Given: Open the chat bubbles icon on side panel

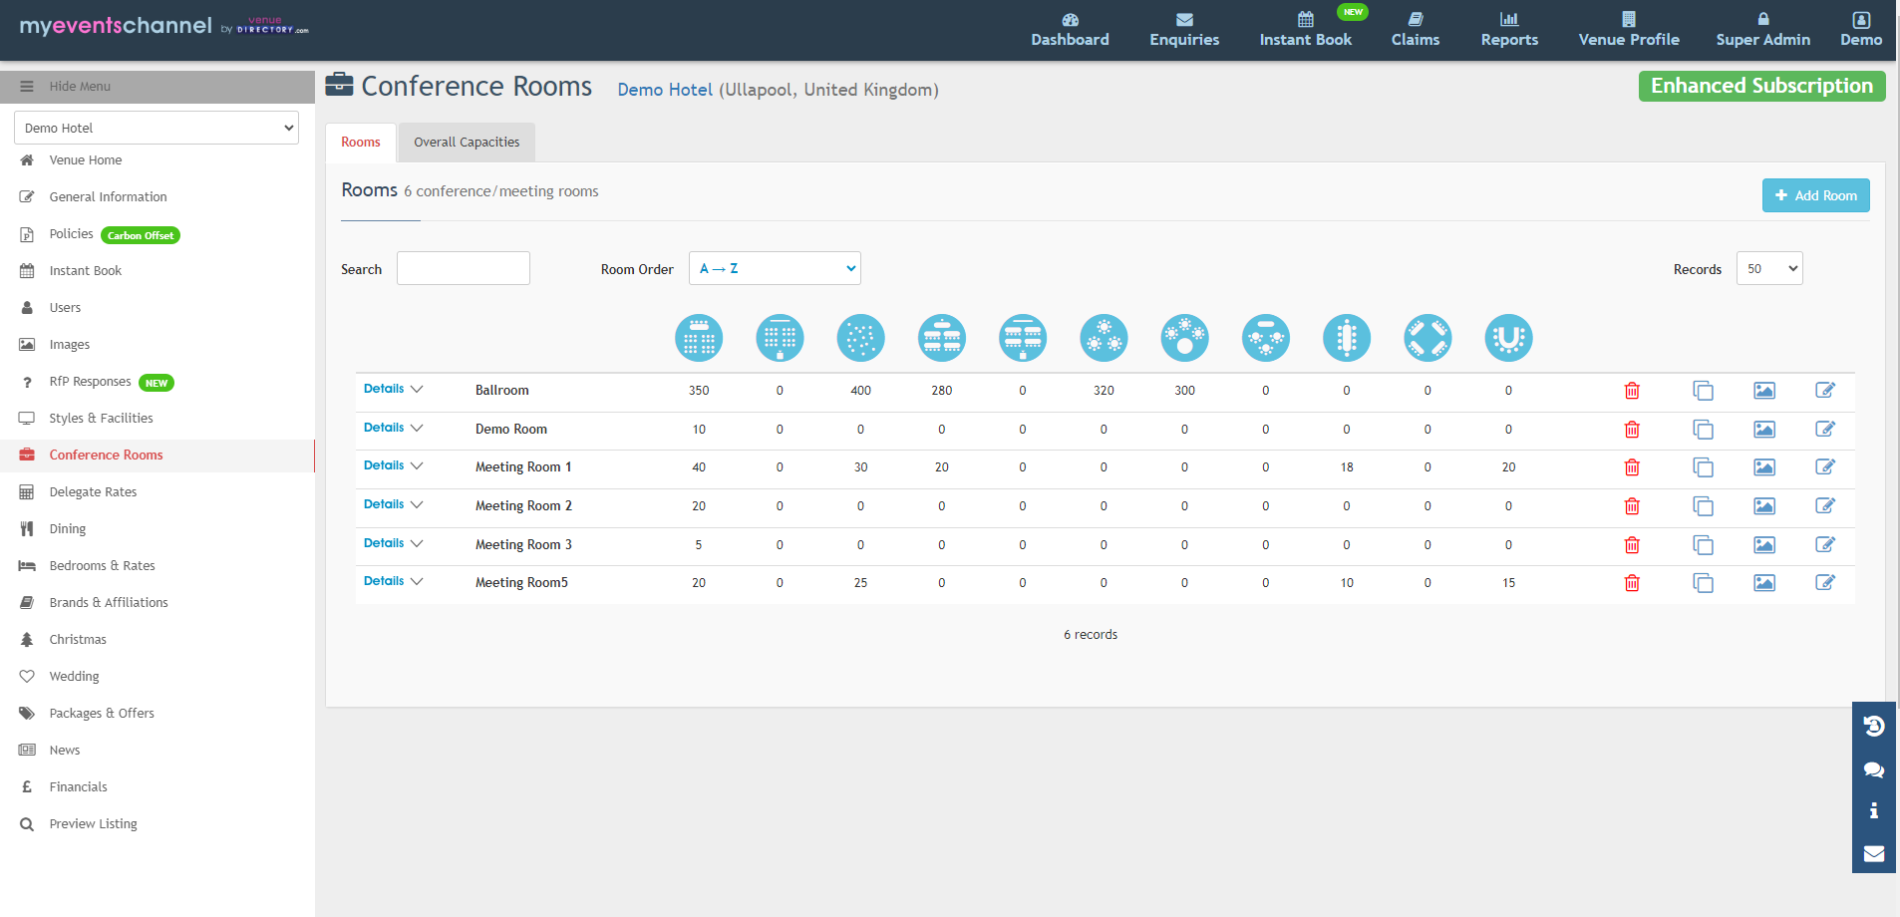Looking at the screenshot, I should click(x=1874, y=769).
